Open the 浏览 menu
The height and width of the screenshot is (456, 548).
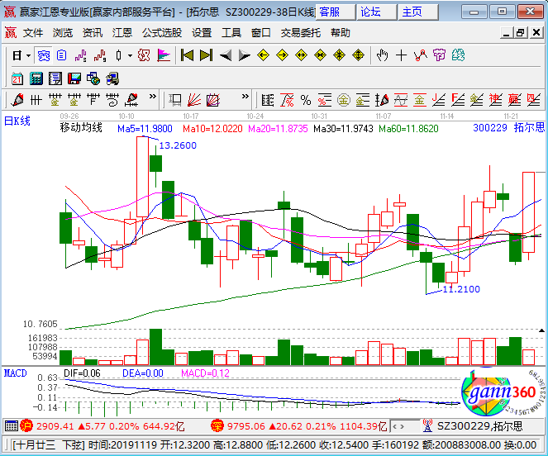[63, 33]
